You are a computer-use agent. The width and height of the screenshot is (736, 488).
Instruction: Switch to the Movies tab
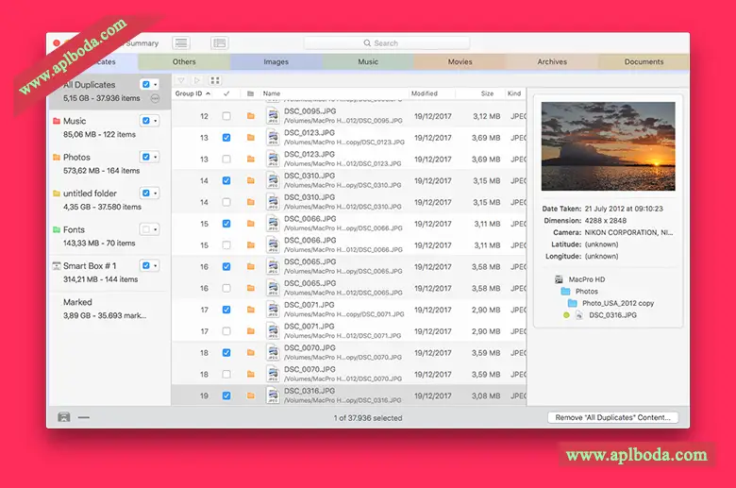(460, 62)
